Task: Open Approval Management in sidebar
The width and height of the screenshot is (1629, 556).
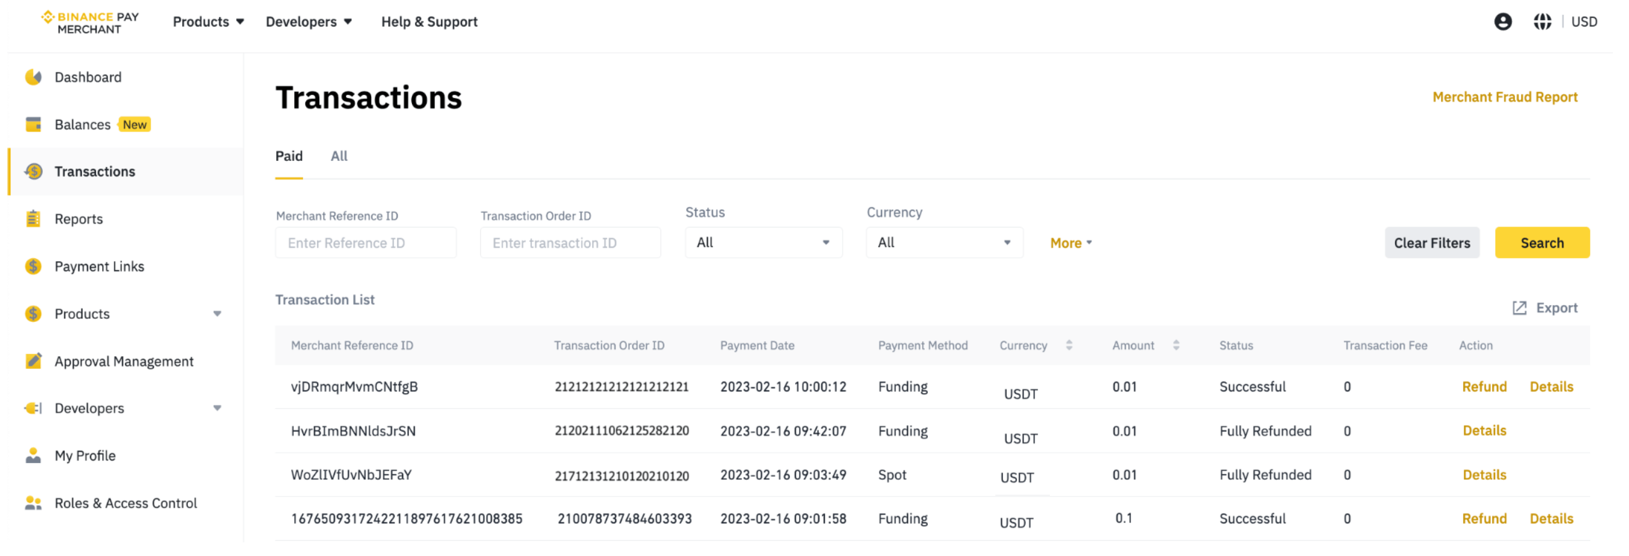Action: [x=124, y=362]
